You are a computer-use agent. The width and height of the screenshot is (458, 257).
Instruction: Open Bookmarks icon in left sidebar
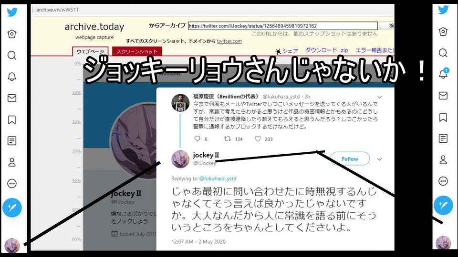point(12,120)
